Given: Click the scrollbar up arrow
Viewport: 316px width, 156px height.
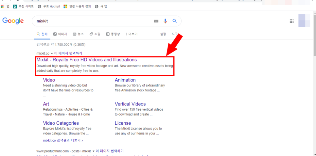Looking at the screenshot, I should [314, 13].
